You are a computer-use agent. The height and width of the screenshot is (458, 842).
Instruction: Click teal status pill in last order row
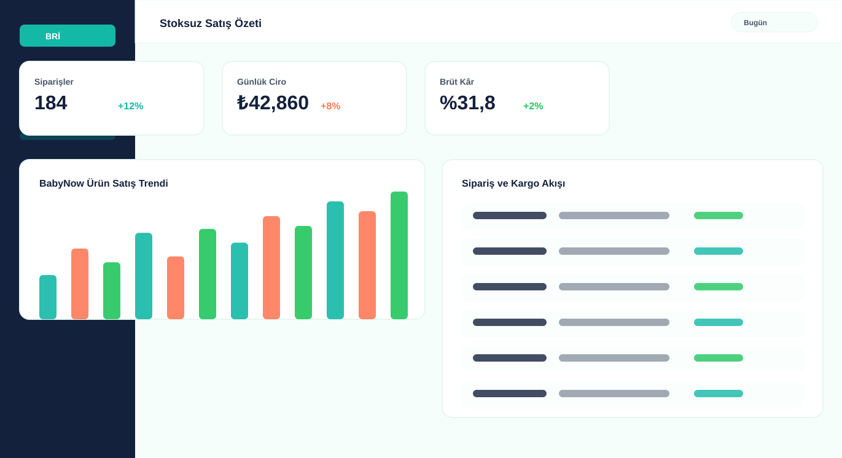(x=719, y=394)
